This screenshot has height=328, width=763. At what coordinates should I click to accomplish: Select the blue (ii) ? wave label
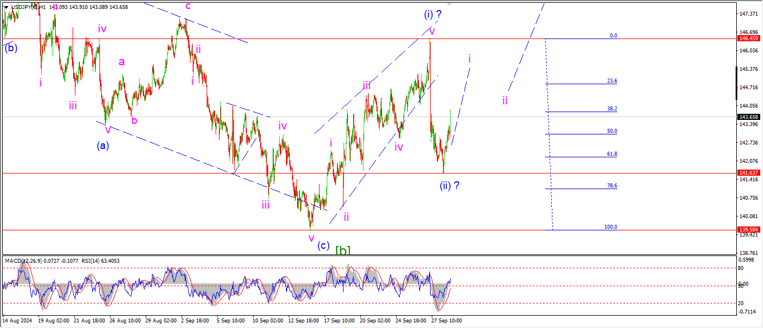449,185
